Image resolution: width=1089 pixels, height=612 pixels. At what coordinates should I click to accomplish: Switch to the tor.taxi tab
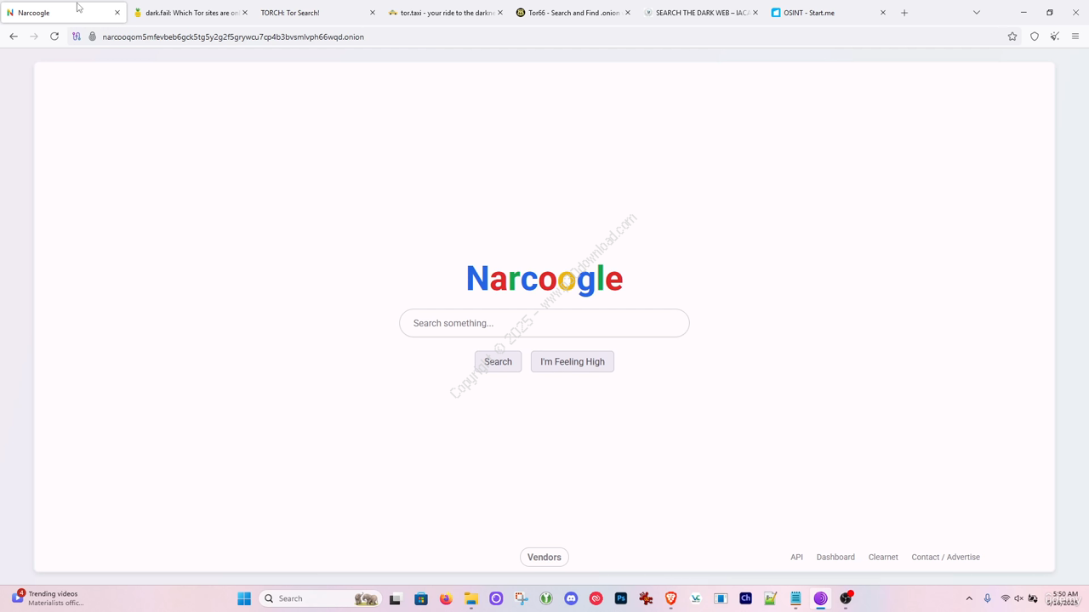[443, 13]
